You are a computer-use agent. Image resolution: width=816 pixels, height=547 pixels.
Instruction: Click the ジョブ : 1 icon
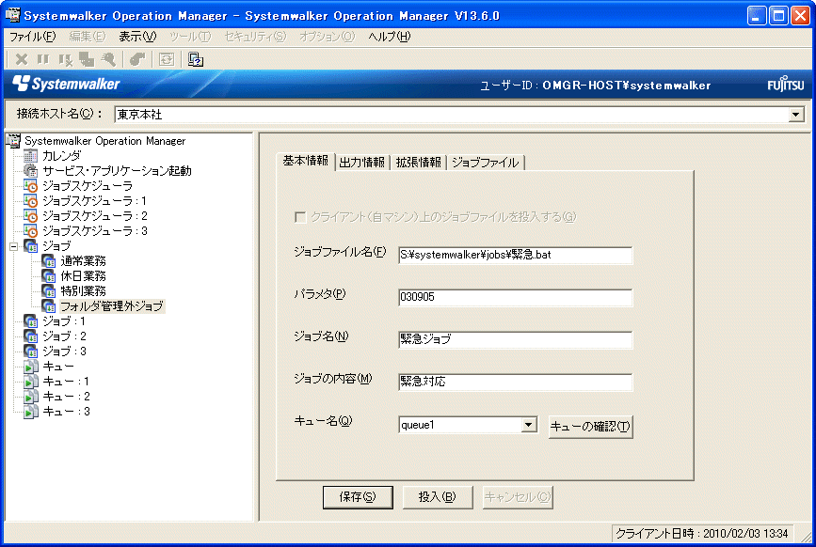(x=31, y=321)
